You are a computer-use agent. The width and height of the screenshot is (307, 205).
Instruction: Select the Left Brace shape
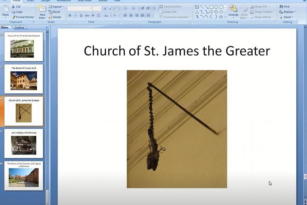(211, 17)
